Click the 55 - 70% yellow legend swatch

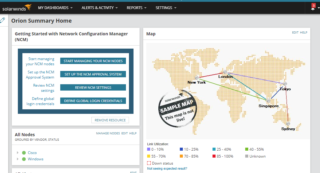click(x=149, y=156)
